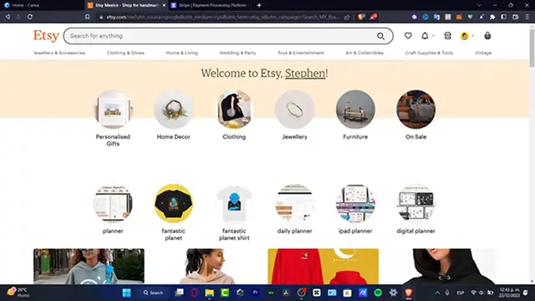
Task: Open the Furniture category
Action: [x=355, y=115]
